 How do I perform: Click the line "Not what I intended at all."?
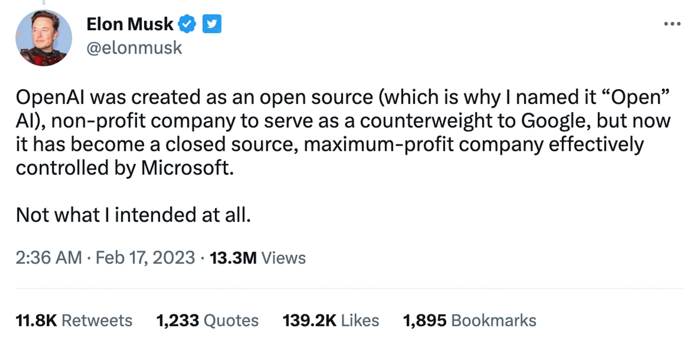click(133, 215)
